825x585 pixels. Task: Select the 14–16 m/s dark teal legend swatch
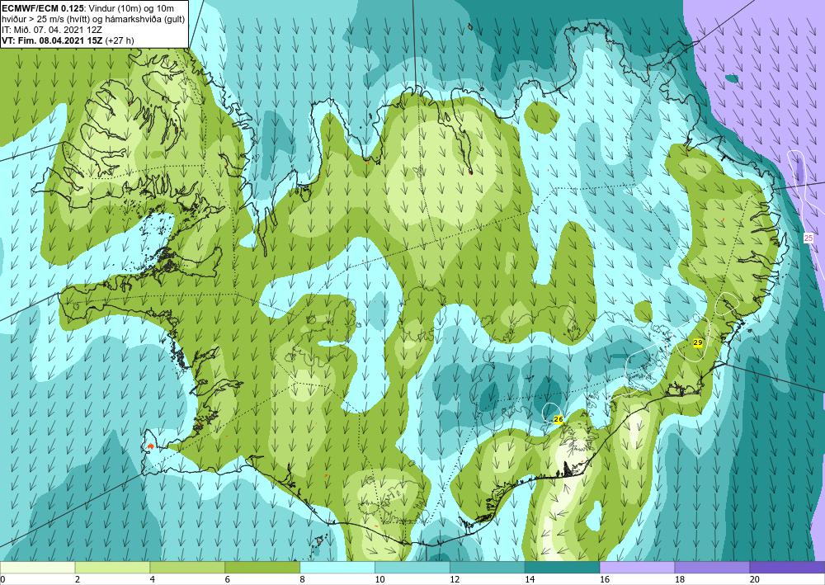coord(563,568)
